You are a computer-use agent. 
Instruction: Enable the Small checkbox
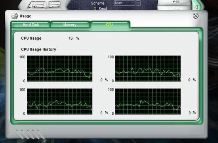(95, 9)
